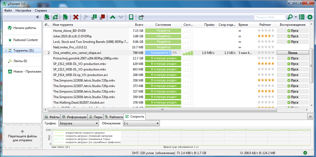Toggle the list view mode icon
The height and width of the screenshot is (157, 316).
click(x=302, y=17)
